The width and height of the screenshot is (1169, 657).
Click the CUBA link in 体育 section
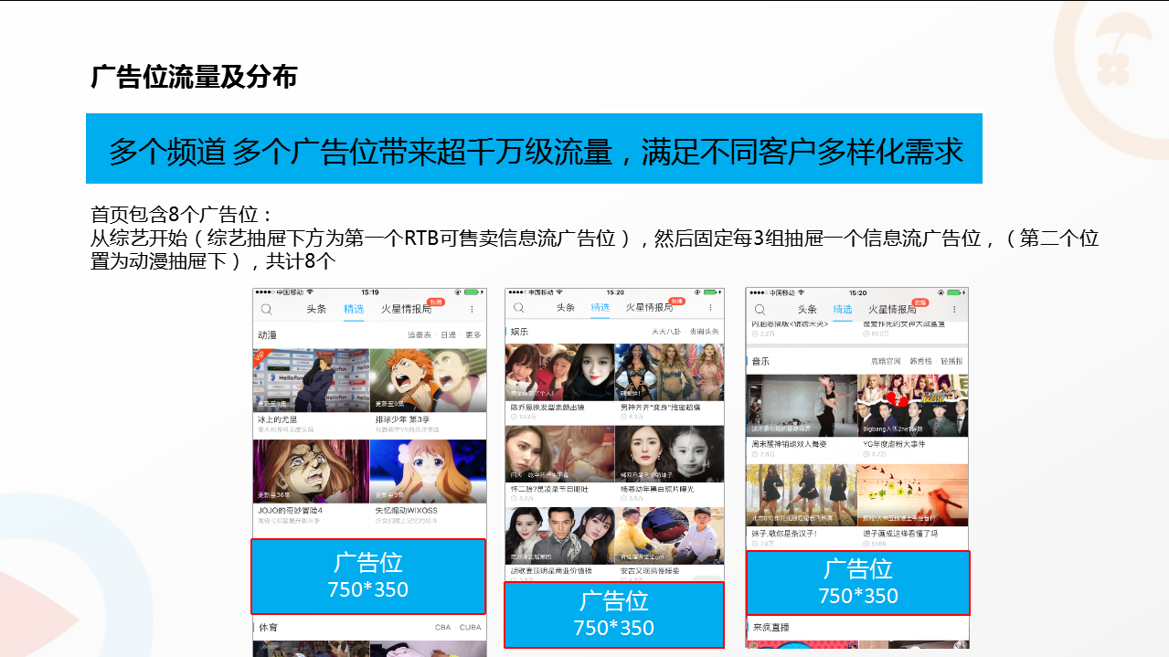coord(470,628)
